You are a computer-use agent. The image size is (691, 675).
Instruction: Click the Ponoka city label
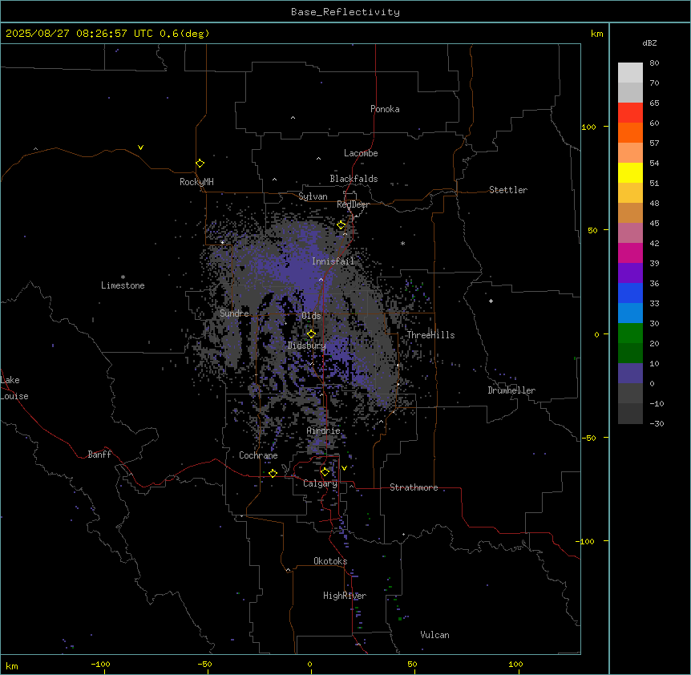pyautogui.click(x=385, y=109)
